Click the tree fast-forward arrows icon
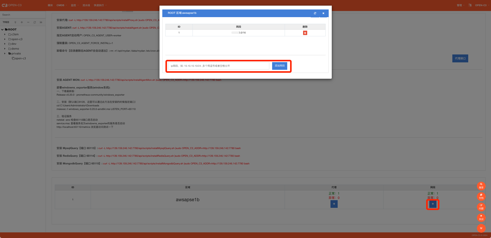Viewport: 491px width, 238px height. click(41, 22)
